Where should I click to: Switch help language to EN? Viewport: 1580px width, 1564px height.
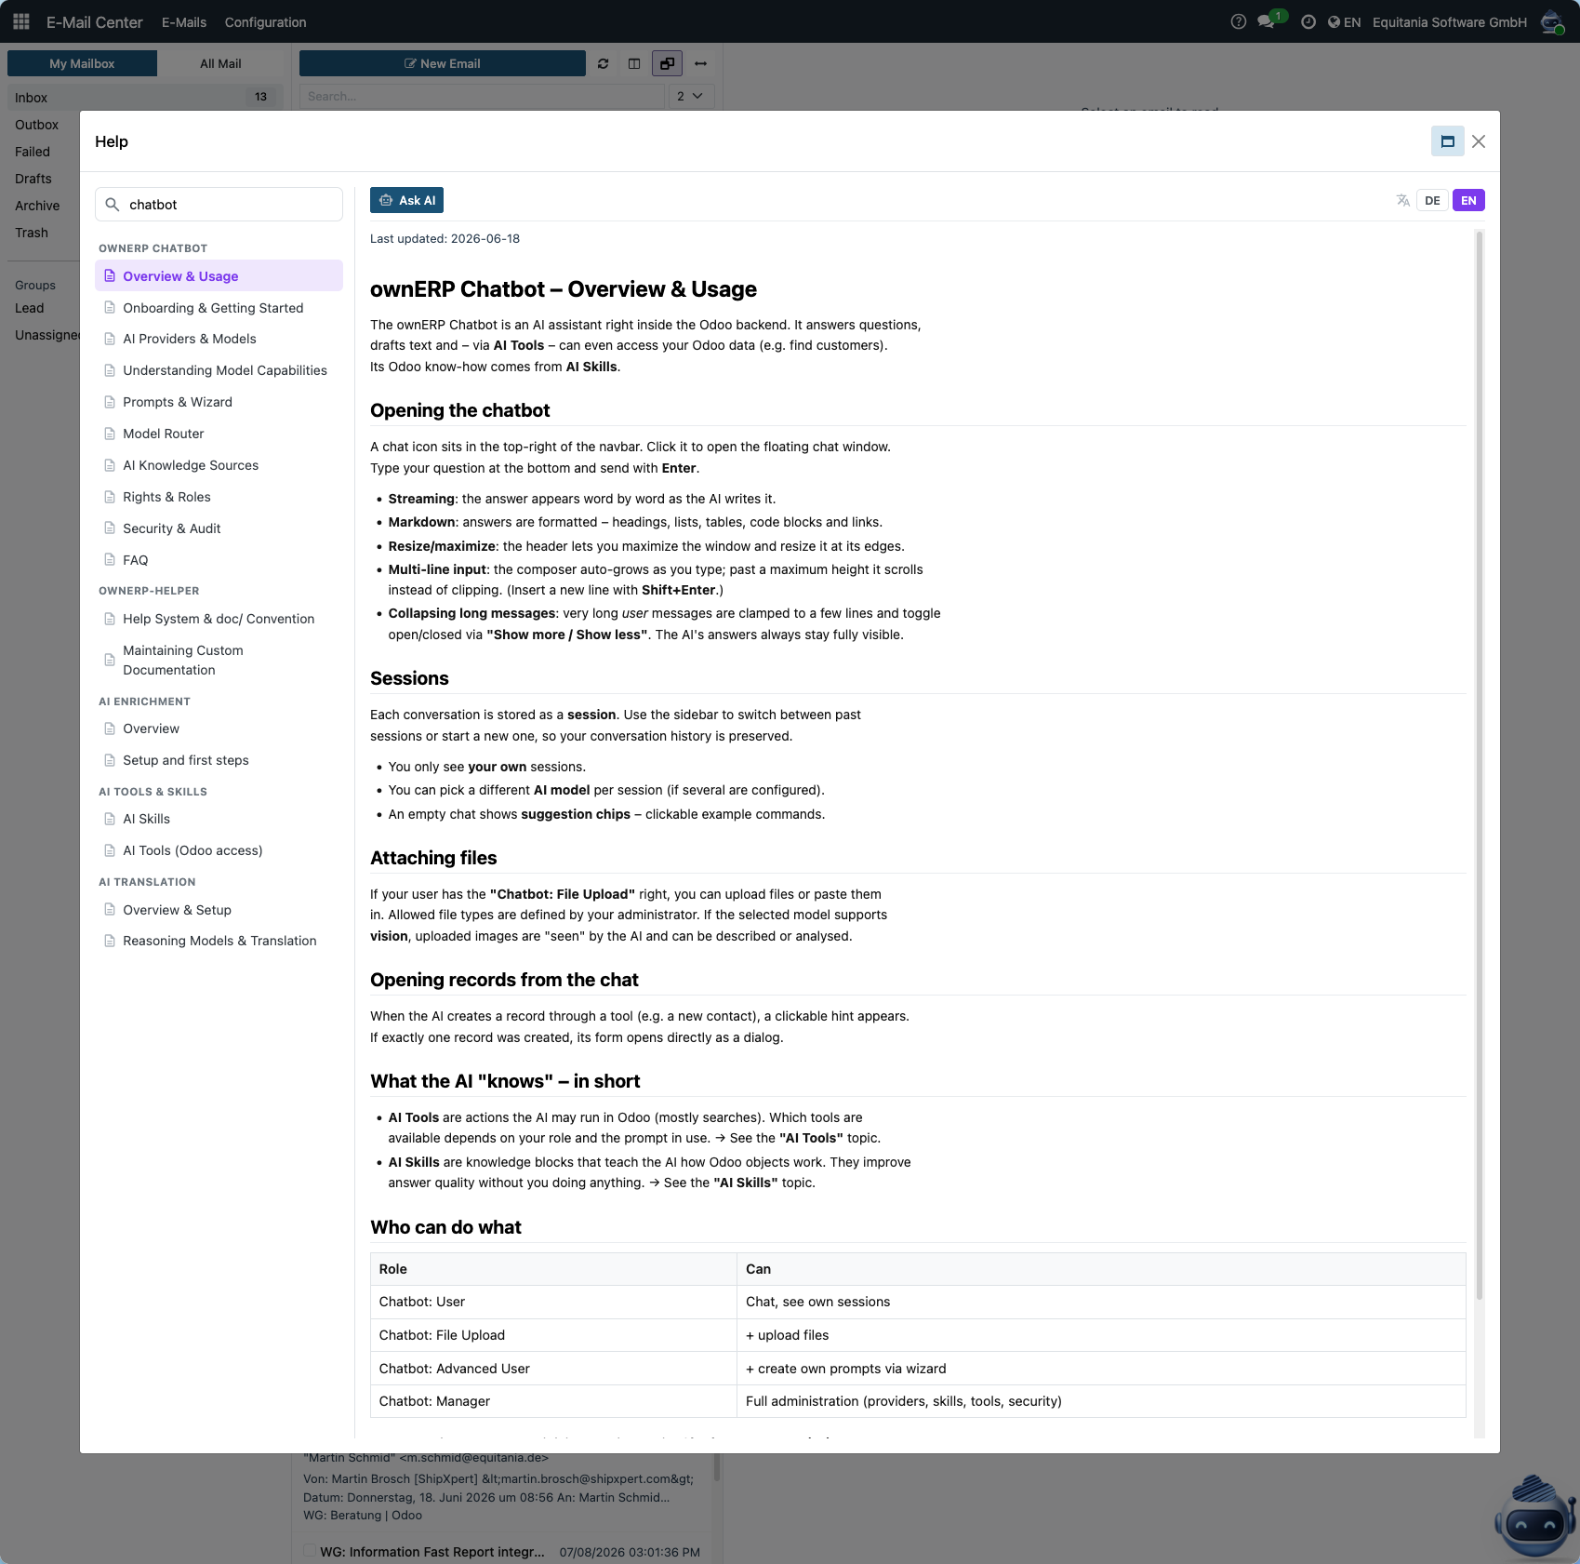pyautogui.click(x=1468, y=200)
